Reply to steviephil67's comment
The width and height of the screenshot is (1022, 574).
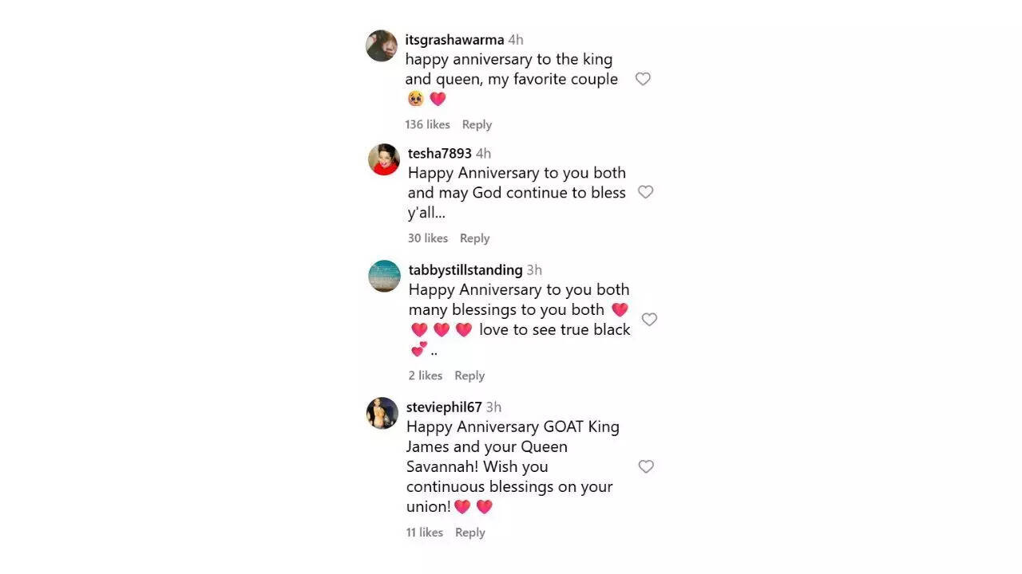point(469,533)
